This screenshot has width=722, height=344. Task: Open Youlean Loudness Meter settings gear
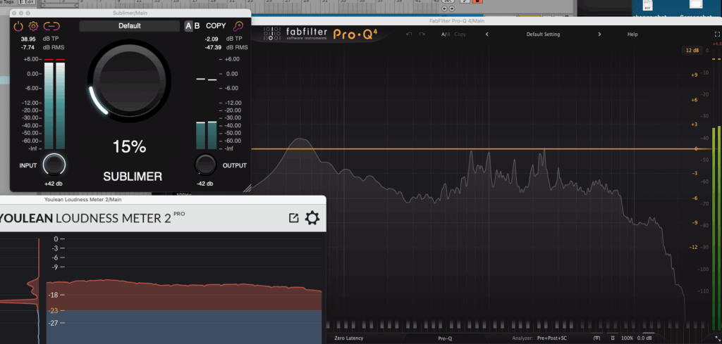(312, 217)
